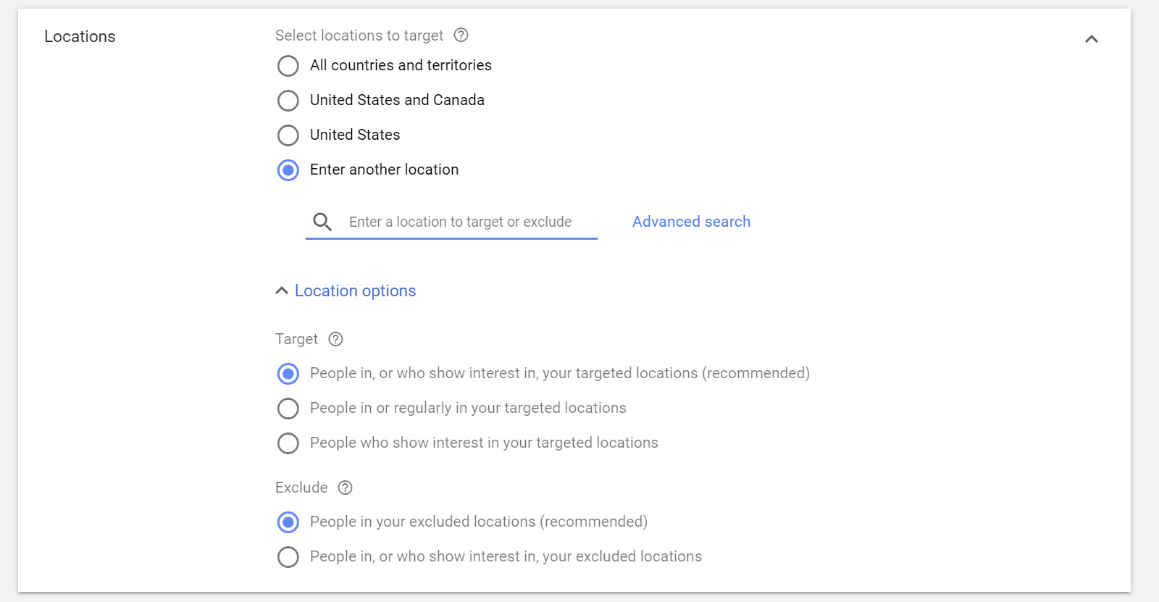
Task: Select People in your excluded locations option
Action: pyautogui.click(x=288, y=522)
